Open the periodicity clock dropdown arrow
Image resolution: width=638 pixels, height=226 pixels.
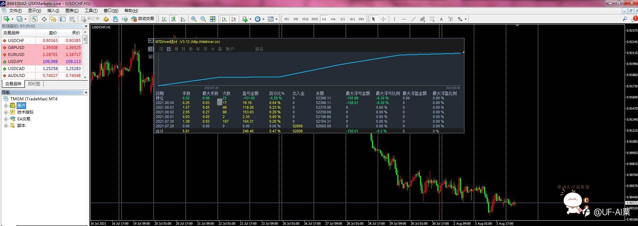point(263,19)
